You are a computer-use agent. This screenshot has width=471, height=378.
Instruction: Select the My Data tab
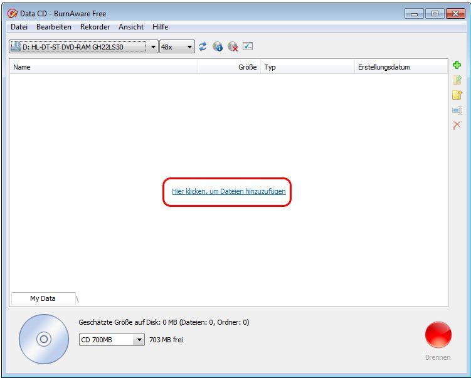(x=43, y=298)
